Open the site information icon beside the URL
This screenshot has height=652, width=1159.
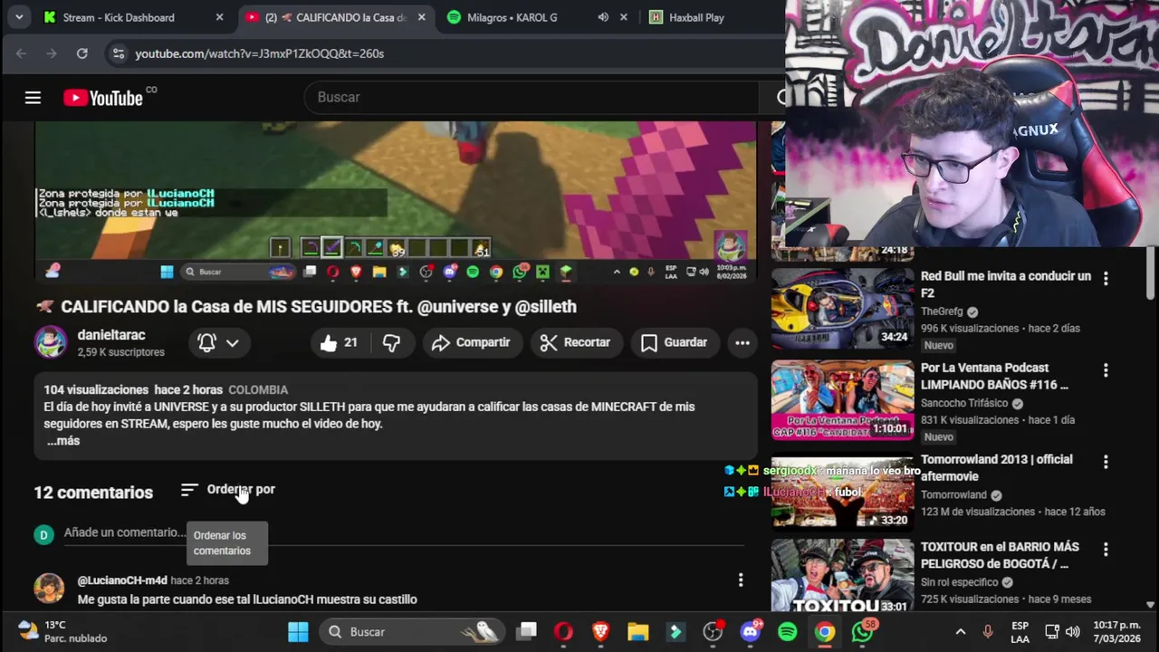coord(119,53)
